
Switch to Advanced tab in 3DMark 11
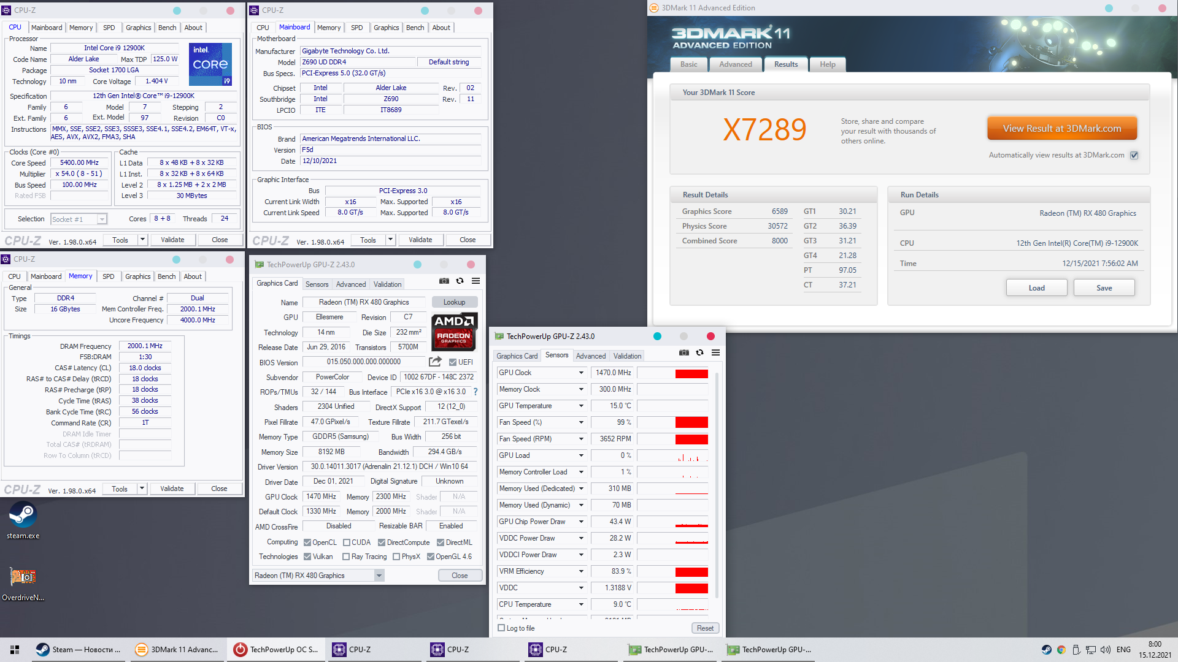pyautogui.click(x=736, y=64)
